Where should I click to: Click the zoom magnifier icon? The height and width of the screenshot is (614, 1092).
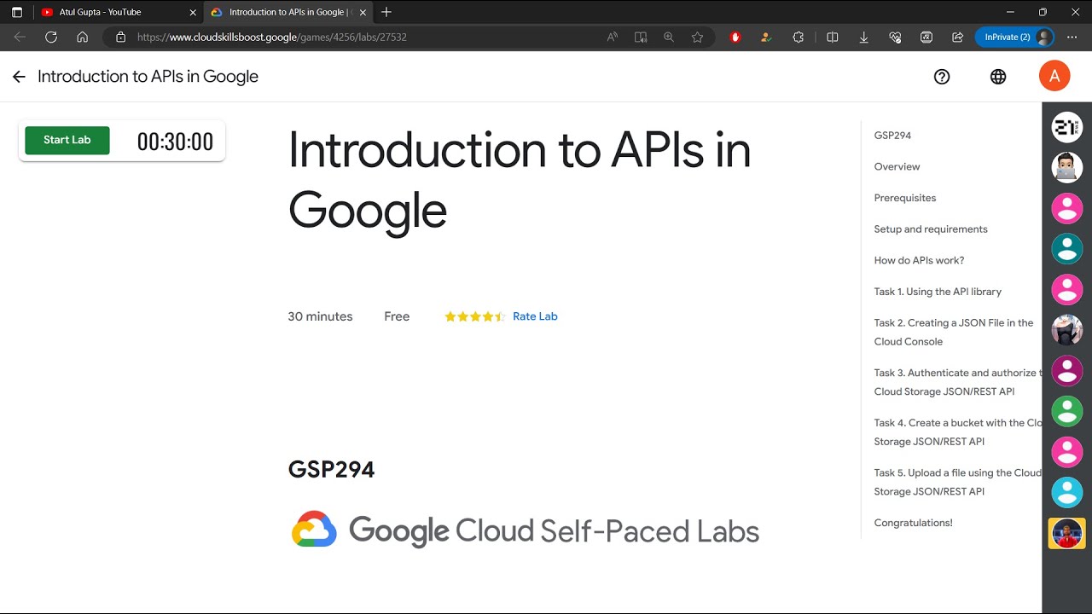[x=669, y=38]
